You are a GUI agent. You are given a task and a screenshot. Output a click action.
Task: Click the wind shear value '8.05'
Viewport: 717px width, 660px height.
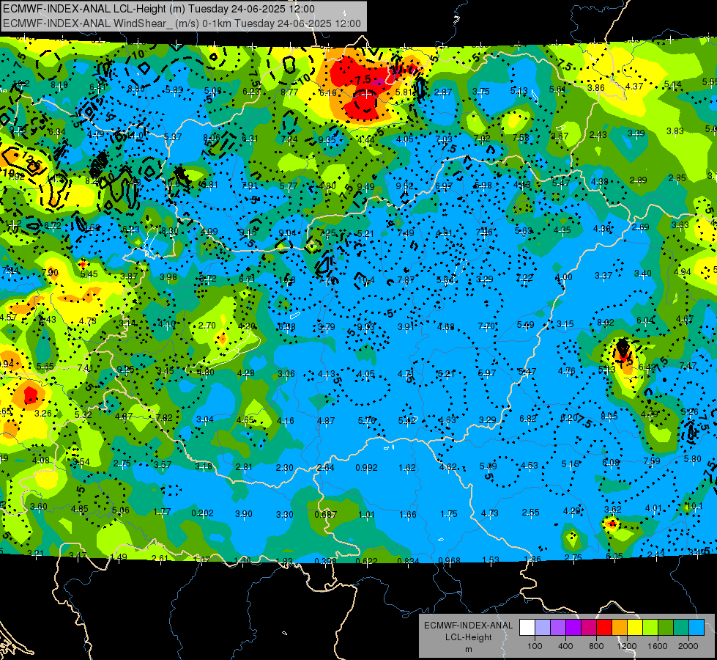pyautogui.click(x=609, y=416)
